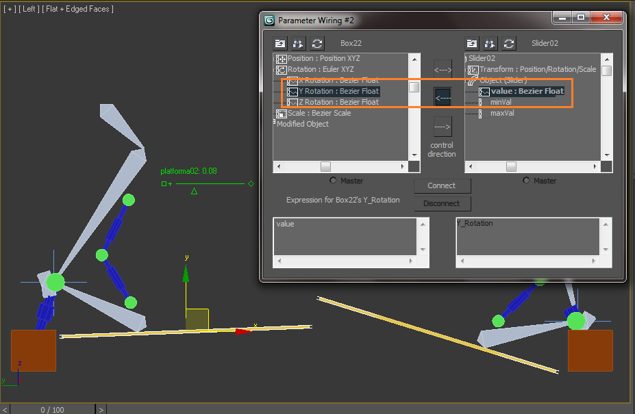This screenshot has width=635, height=414.
Task: Refresh the Box22 tree view
Action: pos(317,43)
